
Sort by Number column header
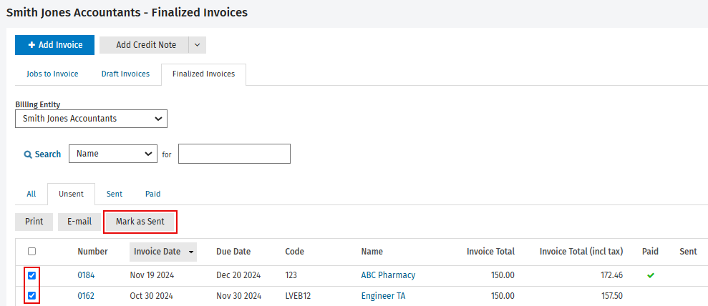[x=92, y=252]
